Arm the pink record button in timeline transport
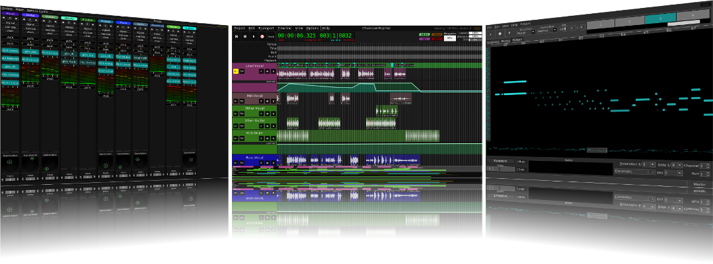Image resolution: width=713 pixels, height=264 pixels. tap(262, 36)
